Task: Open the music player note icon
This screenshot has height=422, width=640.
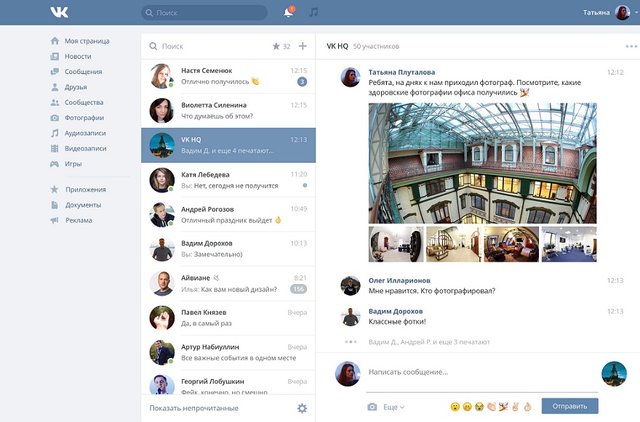Action: [313, 12]
